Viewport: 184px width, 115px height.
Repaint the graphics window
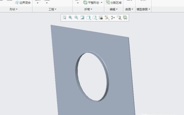[82, 18]
